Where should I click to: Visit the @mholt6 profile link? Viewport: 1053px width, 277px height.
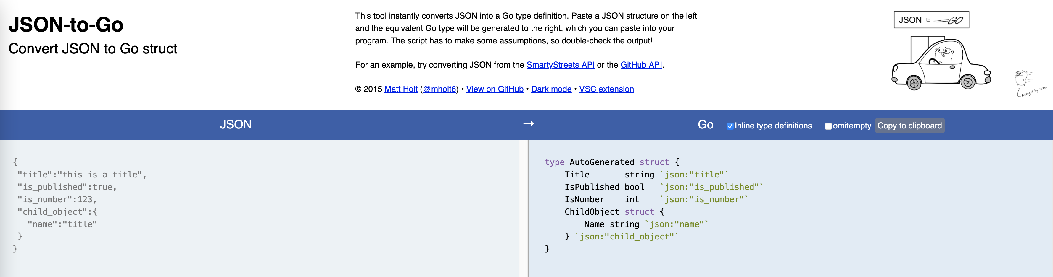439,89
